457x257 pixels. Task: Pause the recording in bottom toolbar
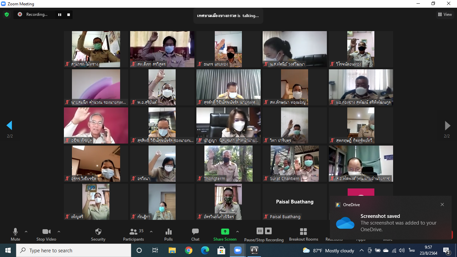click(260, 231)
